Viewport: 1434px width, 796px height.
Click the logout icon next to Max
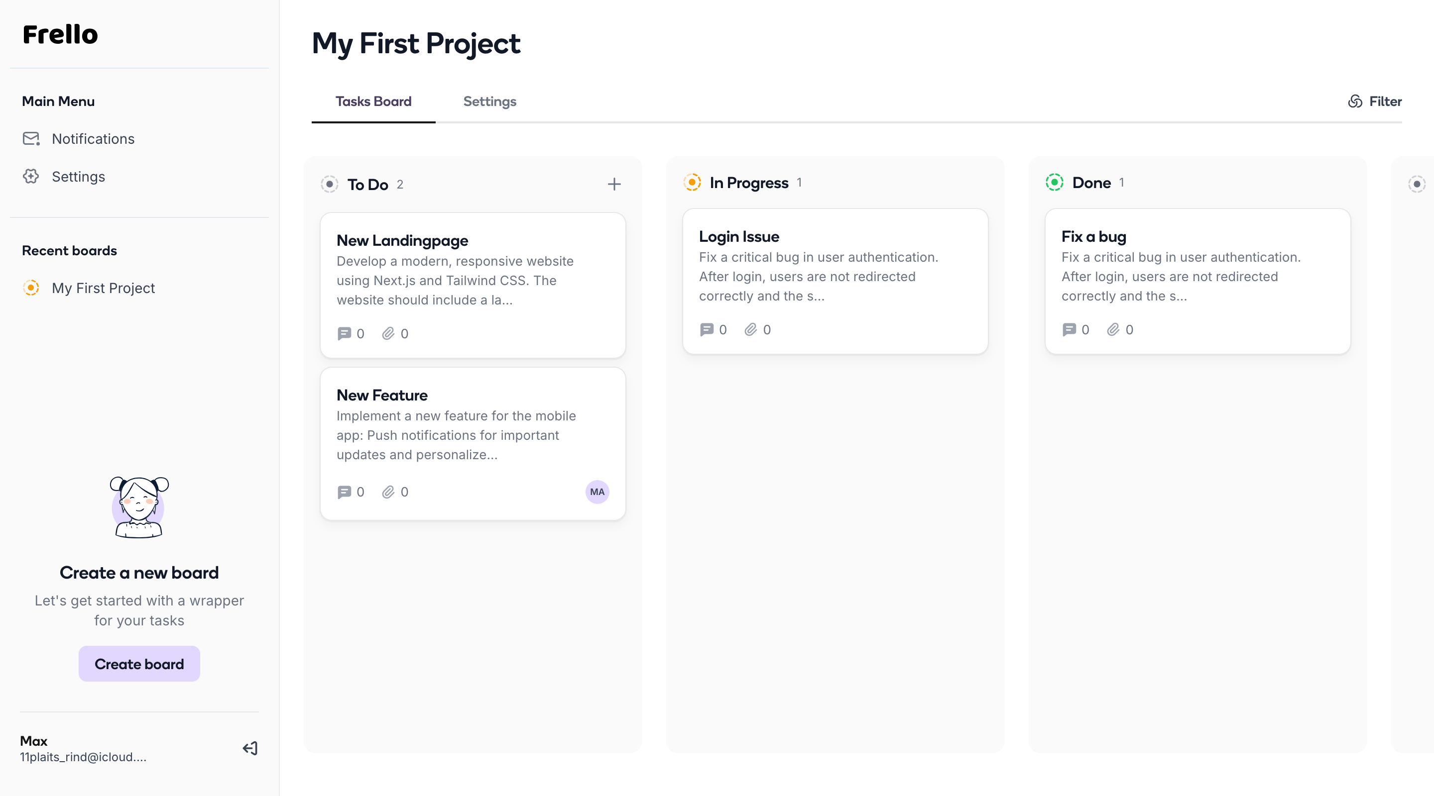tap(250, 748)
